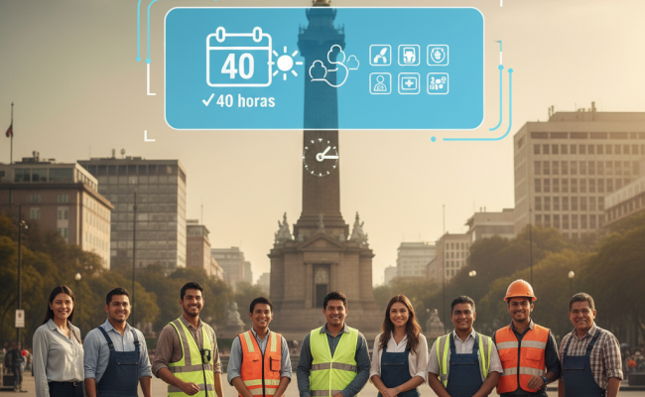The image size is (645, 397).
Task: Click the checkmark next to 40 horas
Action: tap(208, 100)
